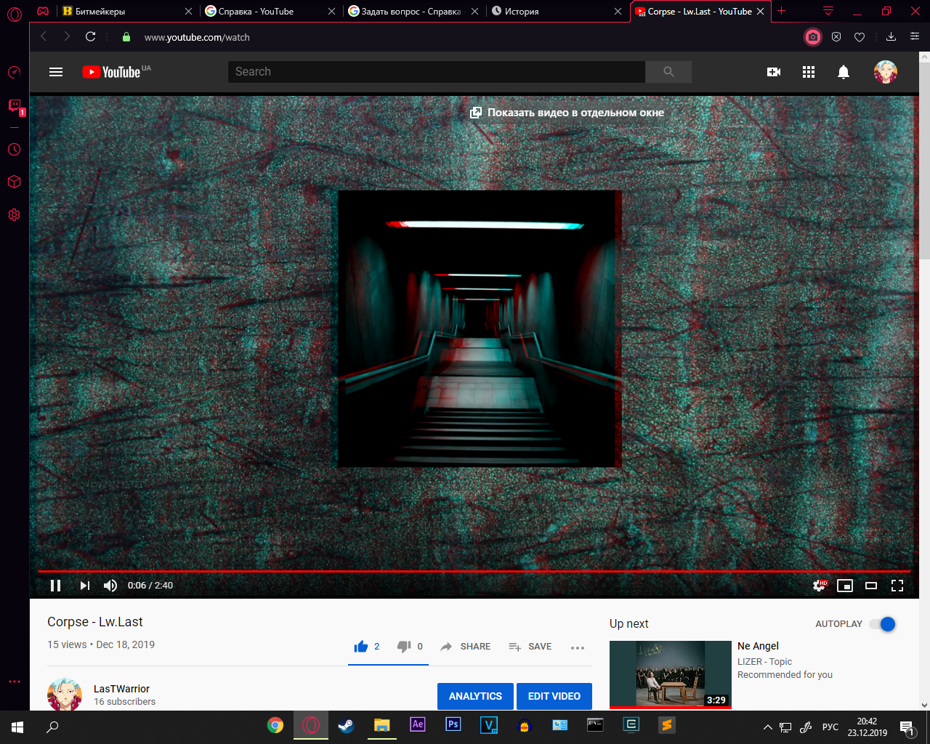Like the video with thumbs up

[361, 647]
